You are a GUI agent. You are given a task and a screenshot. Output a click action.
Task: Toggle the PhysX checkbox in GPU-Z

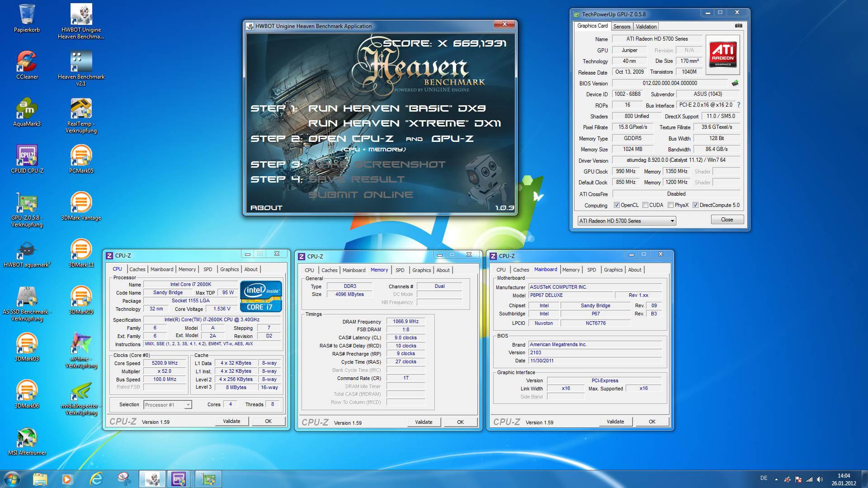(x=671, y=205)
